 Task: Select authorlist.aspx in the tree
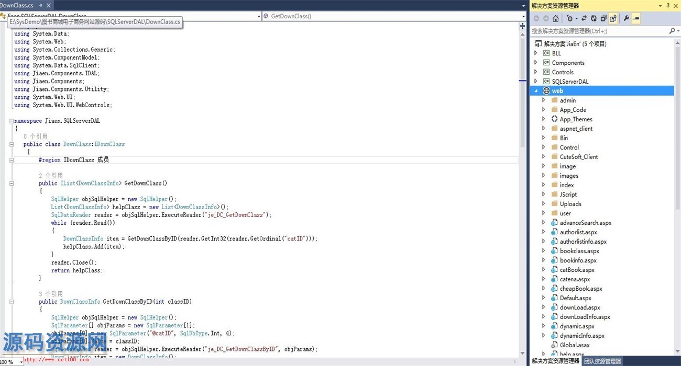(578, 232)
